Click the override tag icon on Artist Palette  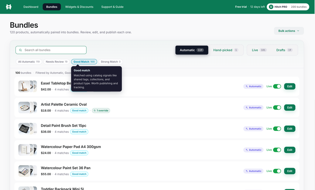[95, 110]
